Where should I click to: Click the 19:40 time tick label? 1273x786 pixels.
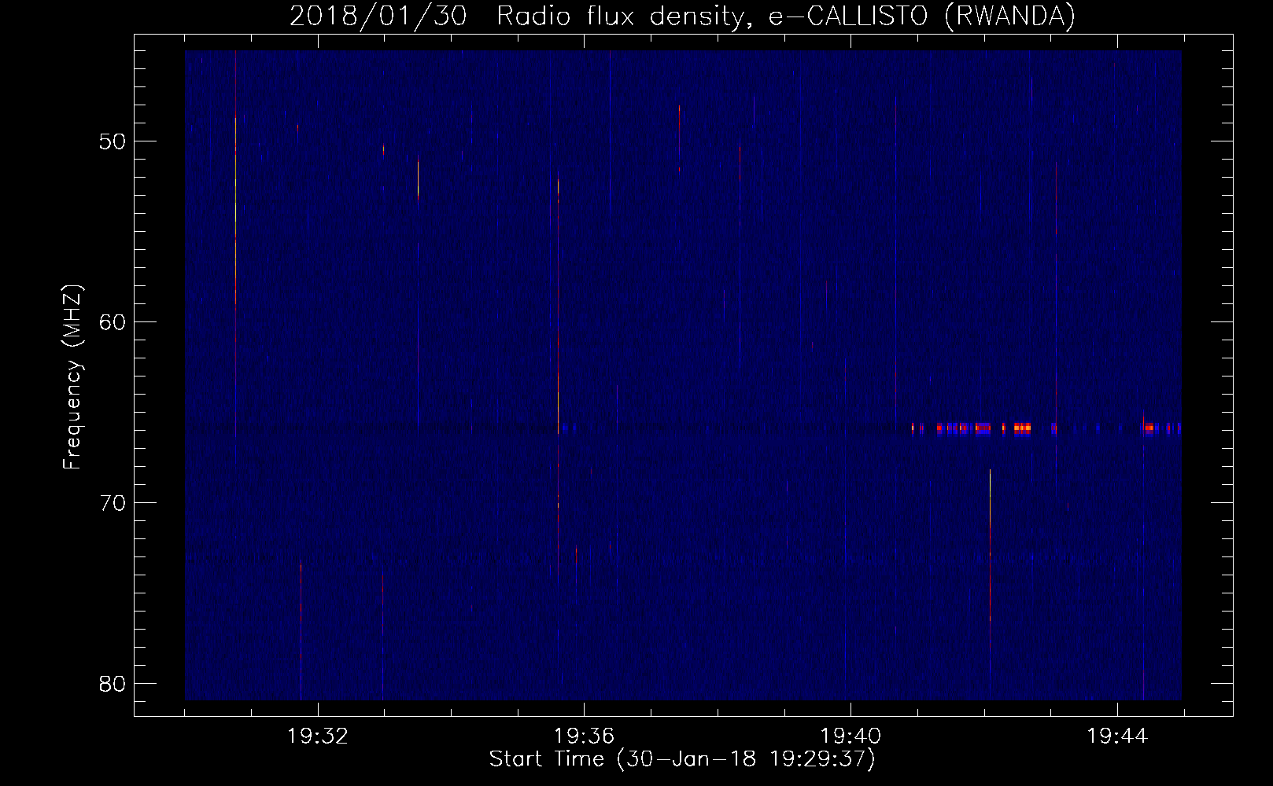[851, 736]
